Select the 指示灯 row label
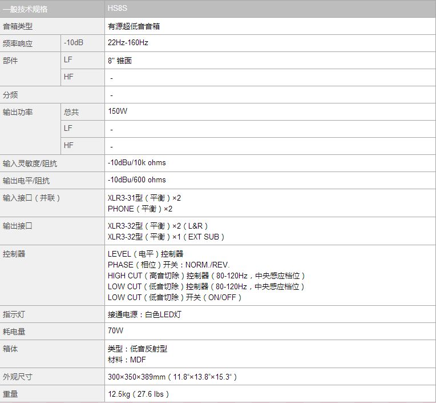Screen dimensions: 436x403 point(14,314)
